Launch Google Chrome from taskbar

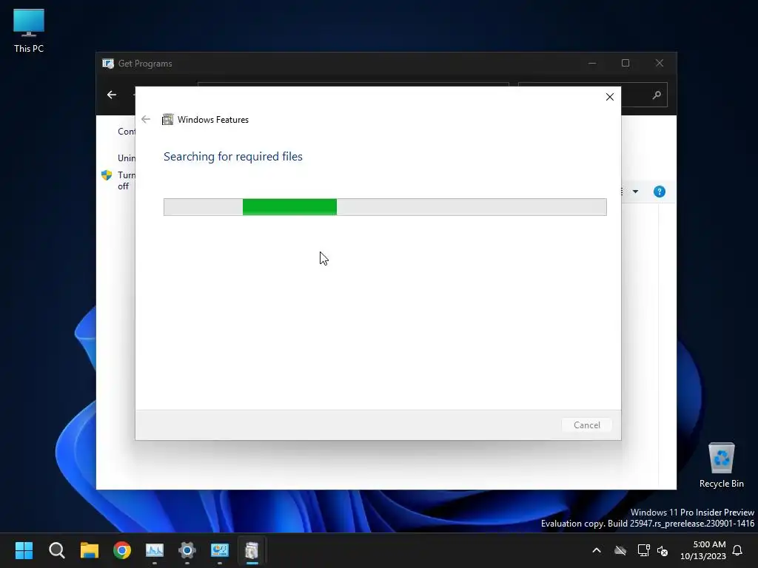point(122,550)
